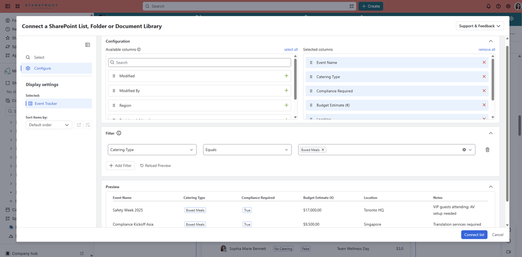Cancel the dialog
Viewport: 522px width, 257px height.
point(497,235)
